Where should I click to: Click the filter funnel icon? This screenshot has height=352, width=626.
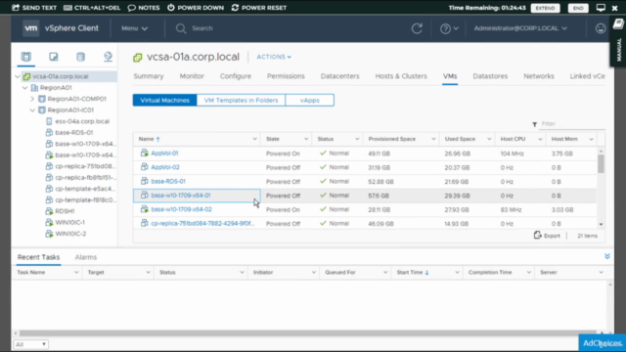[535, 124]
